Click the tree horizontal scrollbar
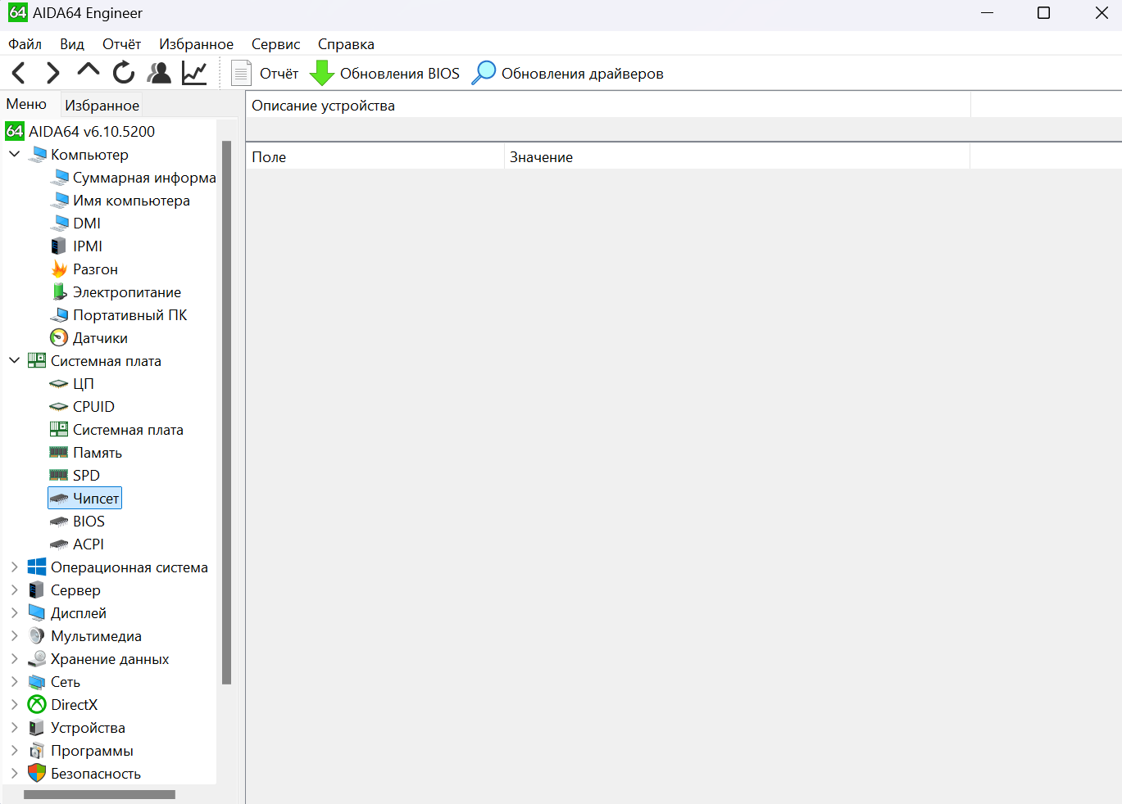 pos(99,794)
